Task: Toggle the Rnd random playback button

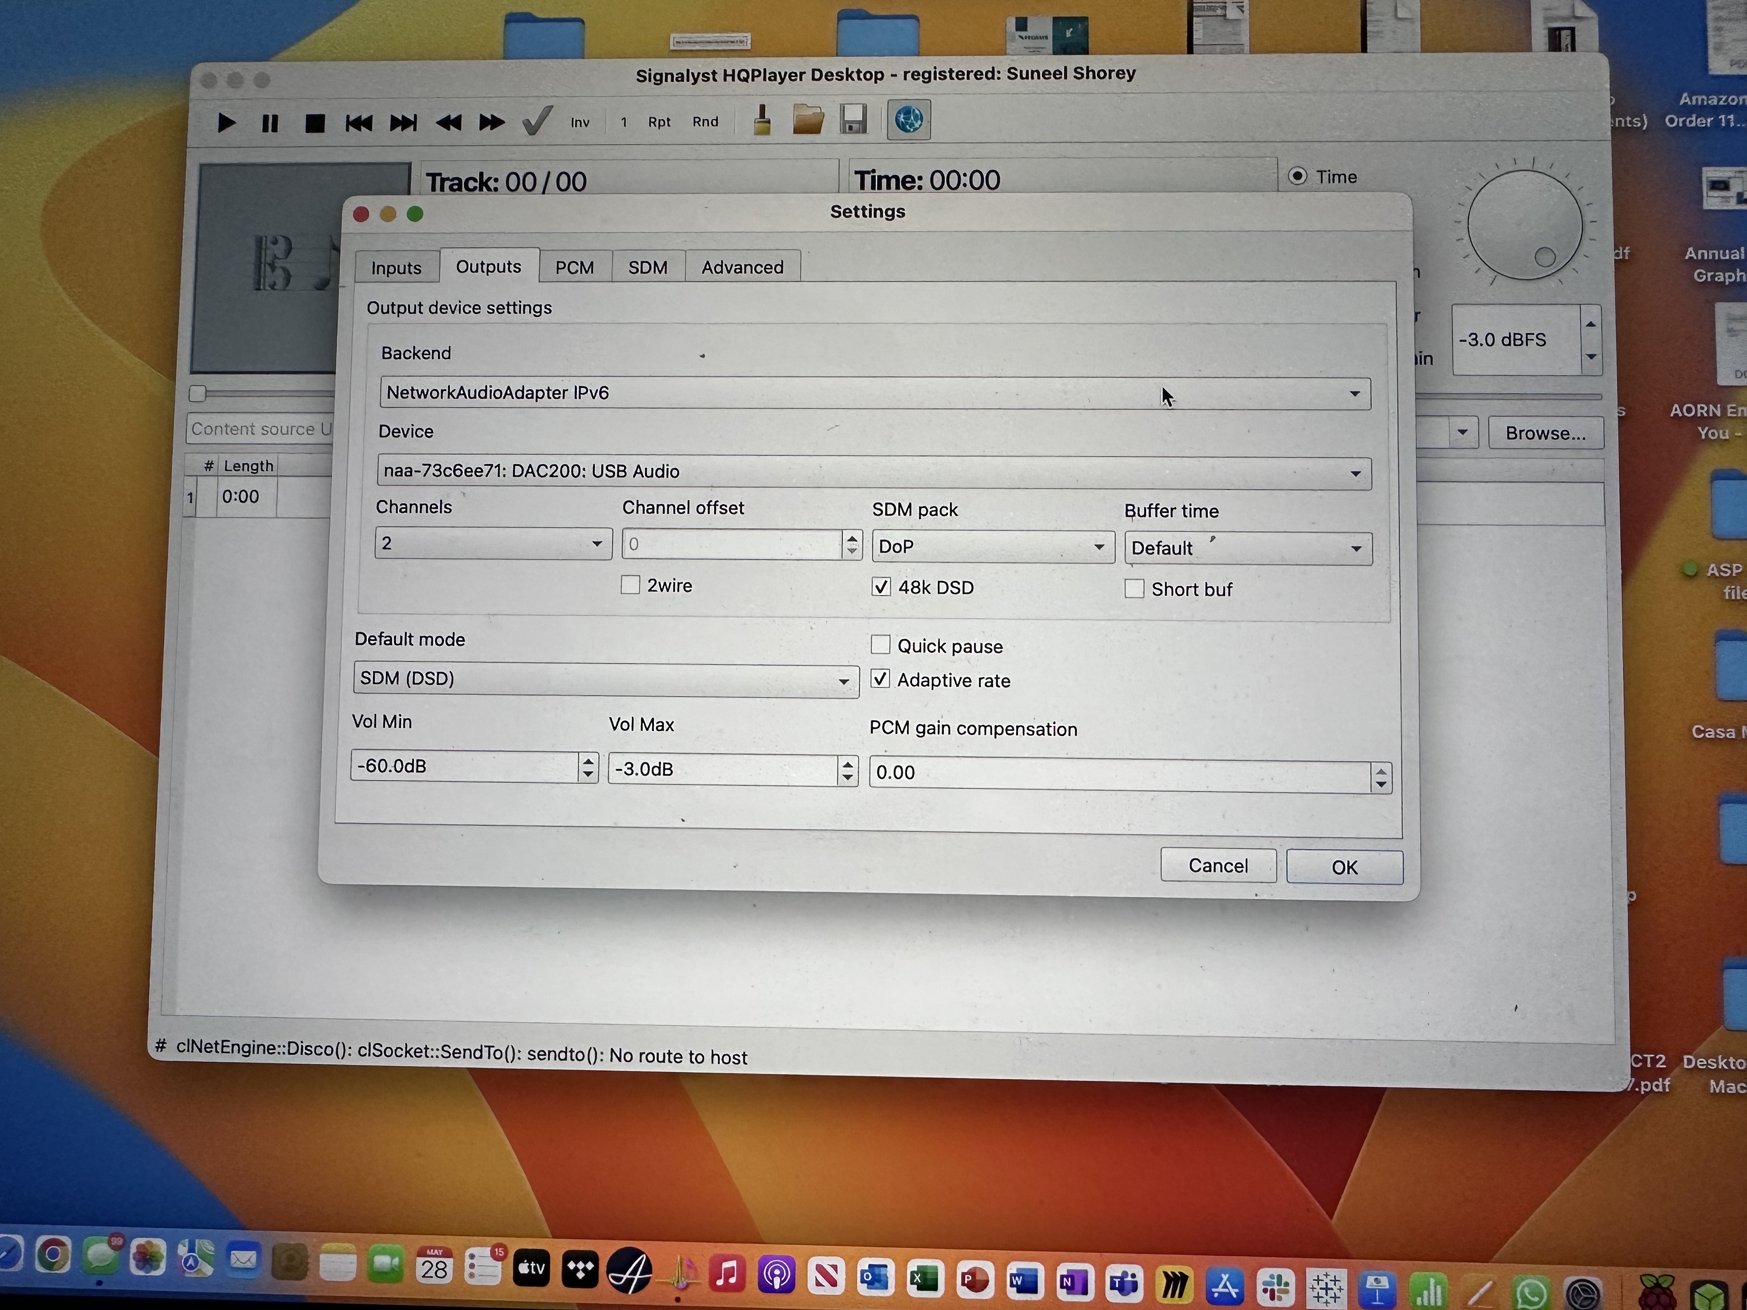Action: [x=705, y=122]
